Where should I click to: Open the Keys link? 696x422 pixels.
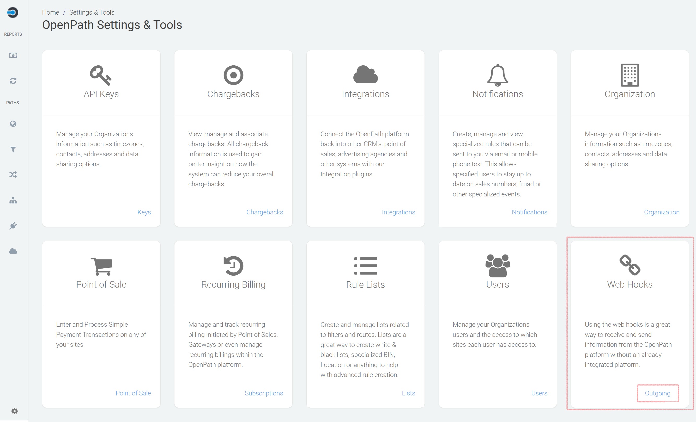(x=144, y=212)
